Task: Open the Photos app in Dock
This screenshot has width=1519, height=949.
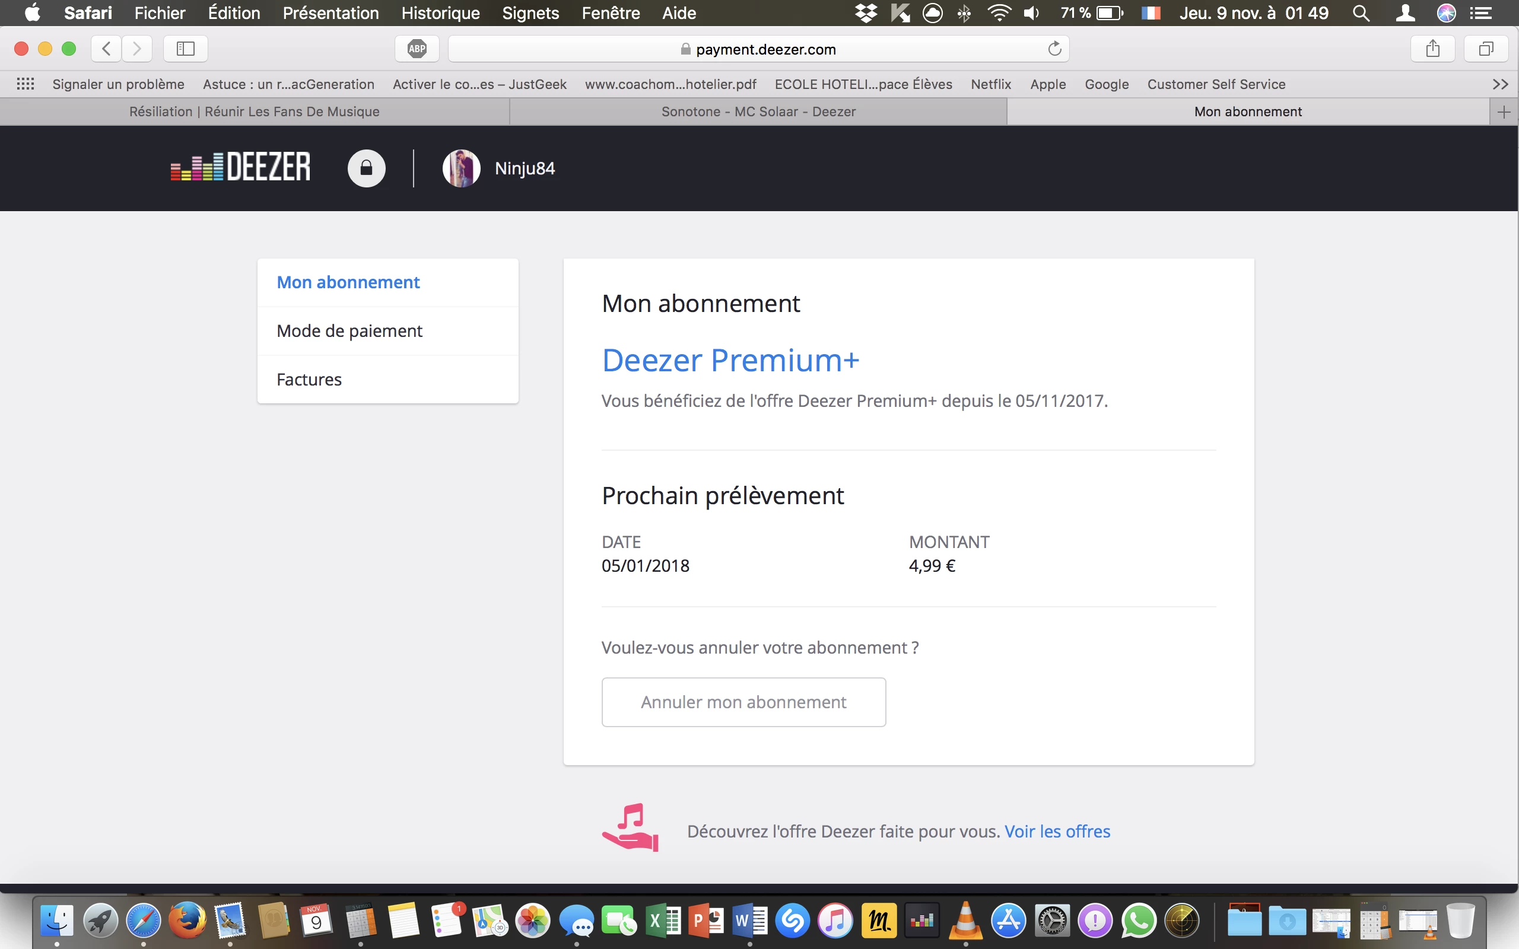Action: tap(532, 921)
